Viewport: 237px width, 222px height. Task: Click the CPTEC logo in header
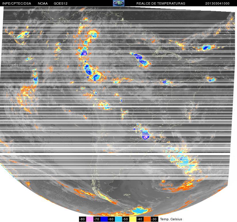(x=119, y=3)
